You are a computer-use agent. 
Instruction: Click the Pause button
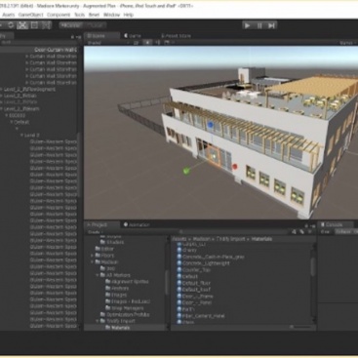[x=259, y=25]
